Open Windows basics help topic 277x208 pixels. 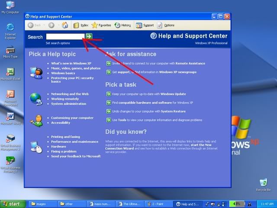tap(63, 73)
